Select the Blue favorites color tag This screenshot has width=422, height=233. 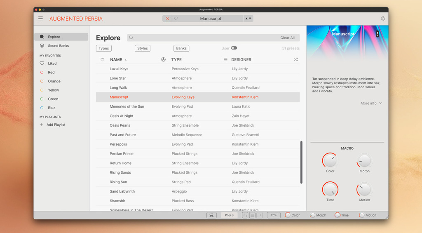(52, 108)
